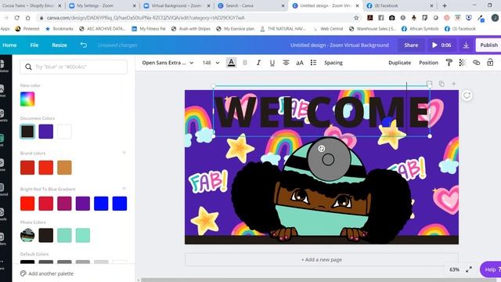Open the Web Central bookmark
This screenshot has width=501, height=282.
(328, 29)
